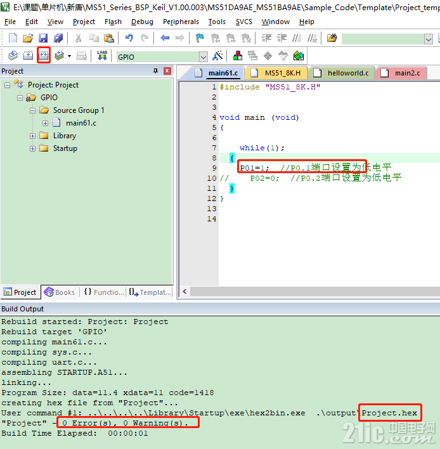440x449 pixels.
Task: Open the Window menu
Action: coord(276,22)
